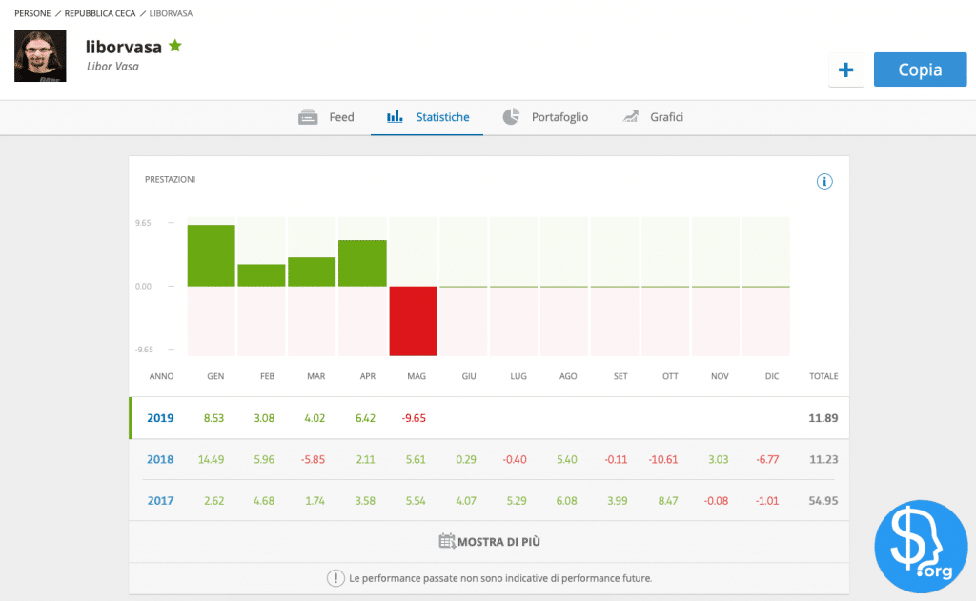Open the Repubblica Ceca breadcrumb link

click(99, 13)
